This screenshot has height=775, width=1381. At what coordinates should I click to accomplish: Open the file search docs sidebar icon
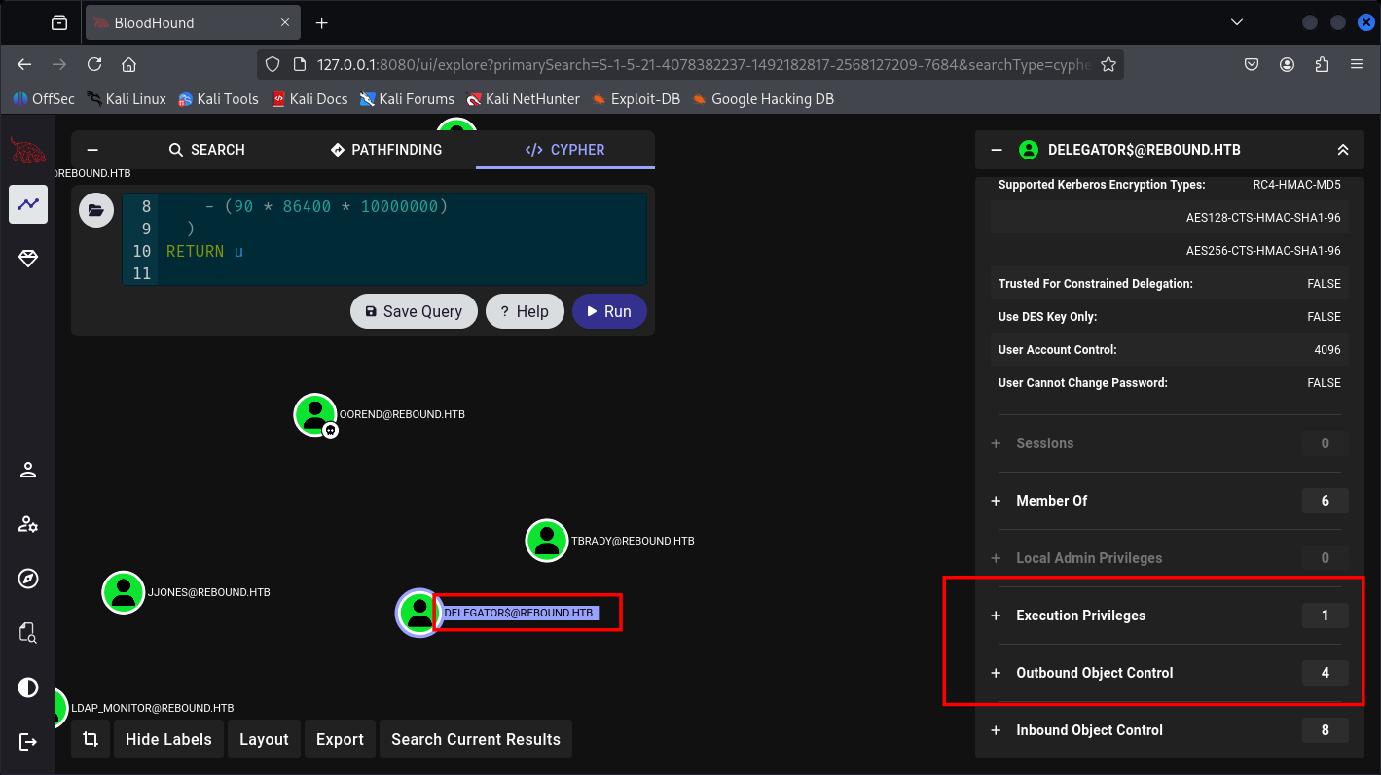(28, 634)
